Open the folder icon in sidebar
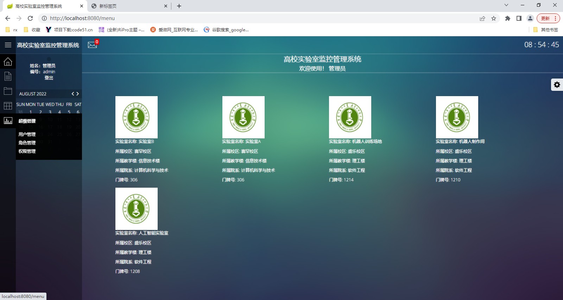 tap(8, 91)
